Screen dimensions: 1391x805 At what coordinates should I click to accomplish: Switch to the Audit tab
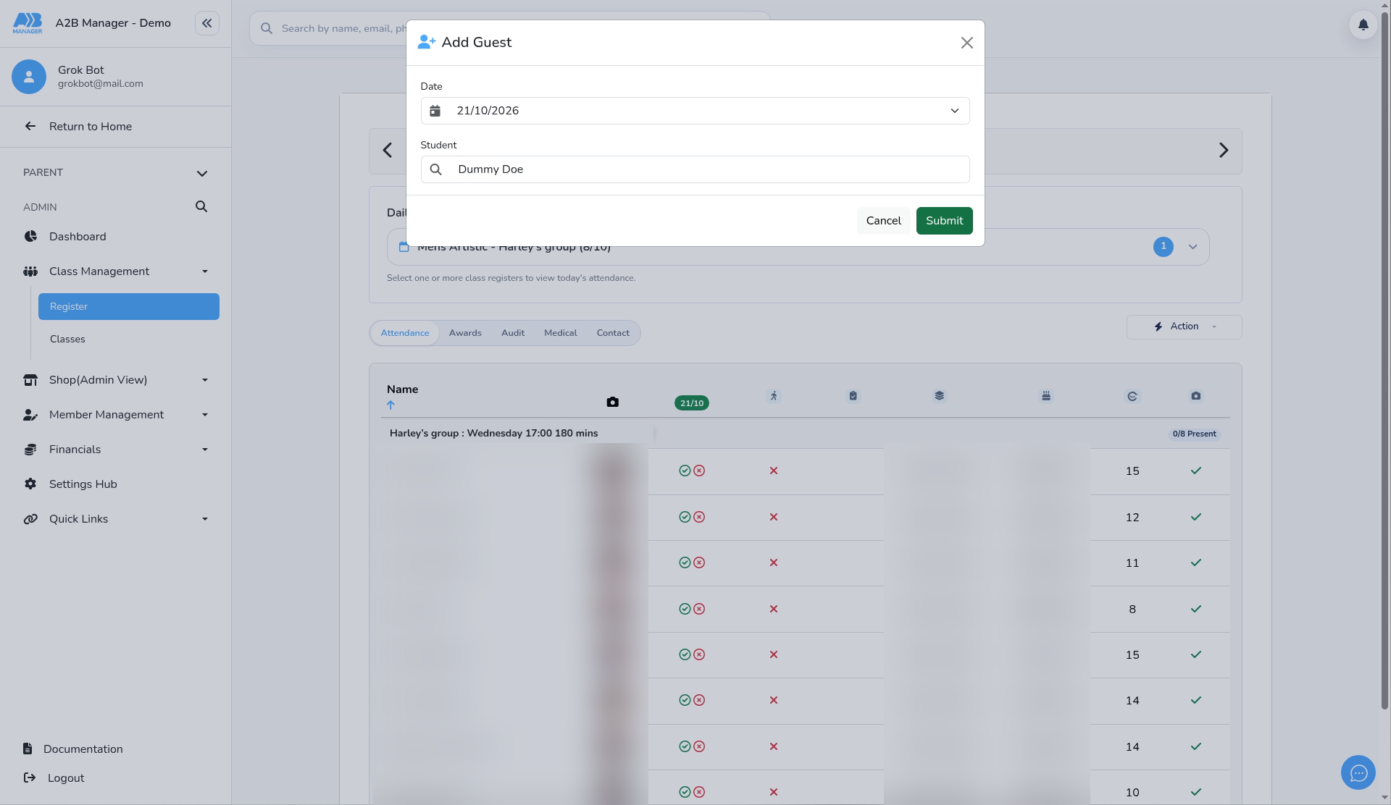point(513,333)
